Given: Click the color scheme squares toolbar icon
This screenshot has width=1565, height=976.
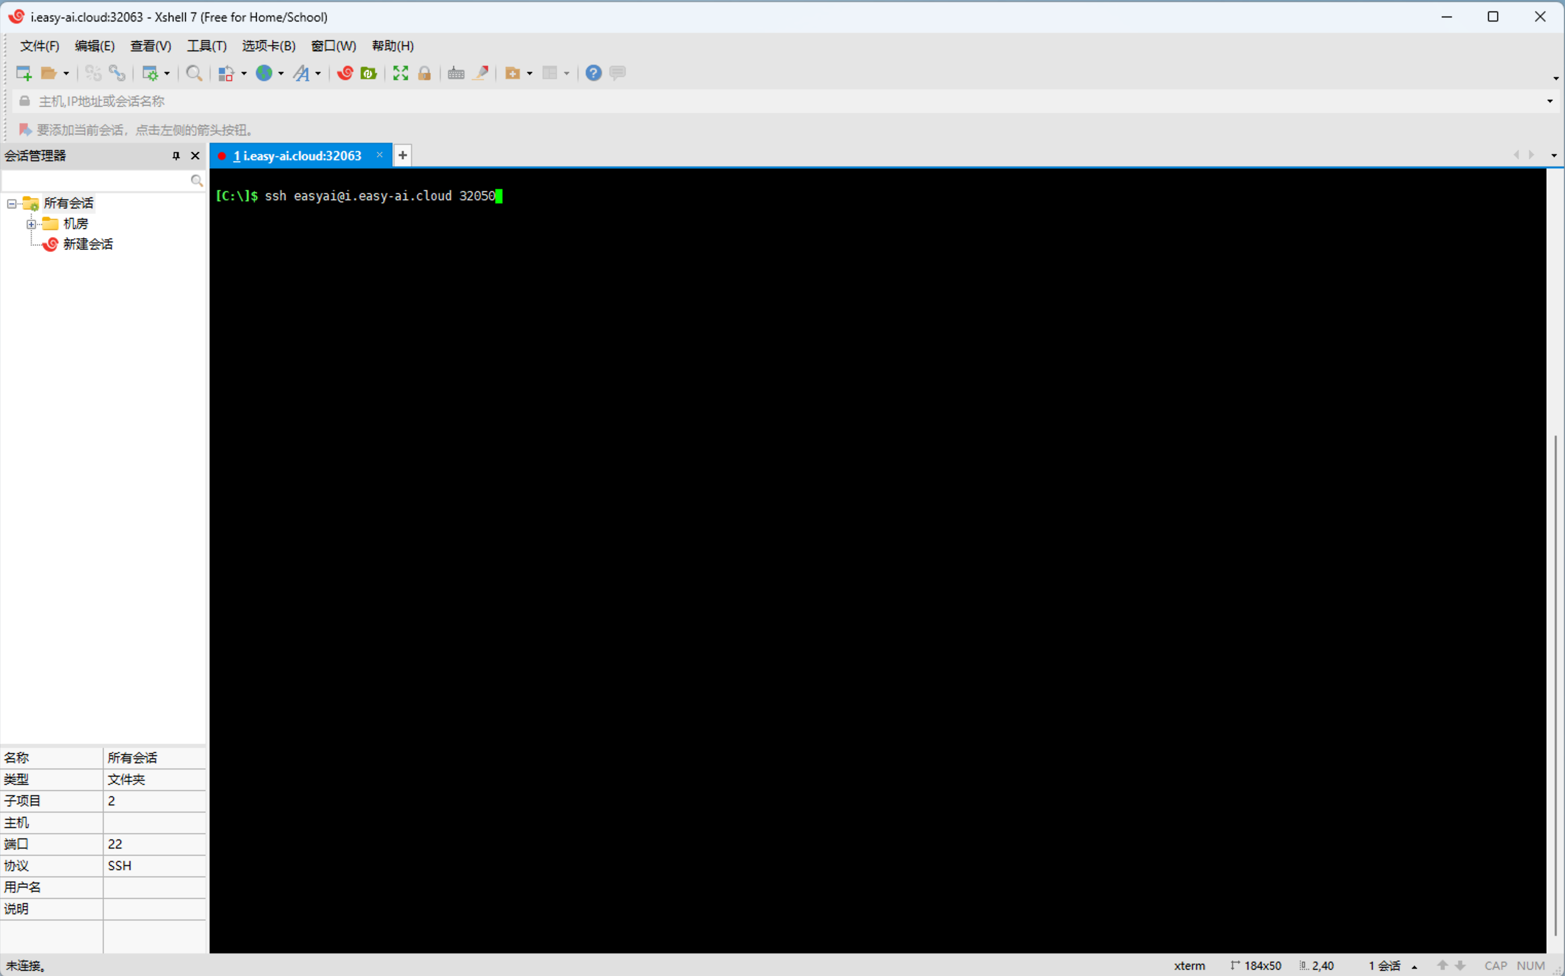Looking at the screenshot, I should tap(226, 73).
